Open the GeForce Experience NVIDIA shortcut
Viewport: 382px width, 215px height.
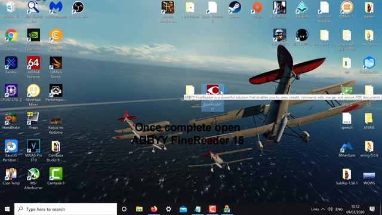pos(33,40)
